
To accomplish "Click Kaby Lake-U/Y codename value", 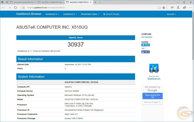I will (x=71, y=114).
